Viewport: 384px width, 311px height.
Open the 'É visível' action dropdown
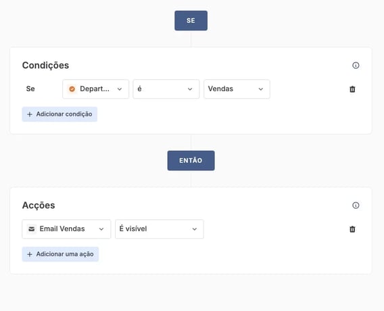click(x=159, y=229)
